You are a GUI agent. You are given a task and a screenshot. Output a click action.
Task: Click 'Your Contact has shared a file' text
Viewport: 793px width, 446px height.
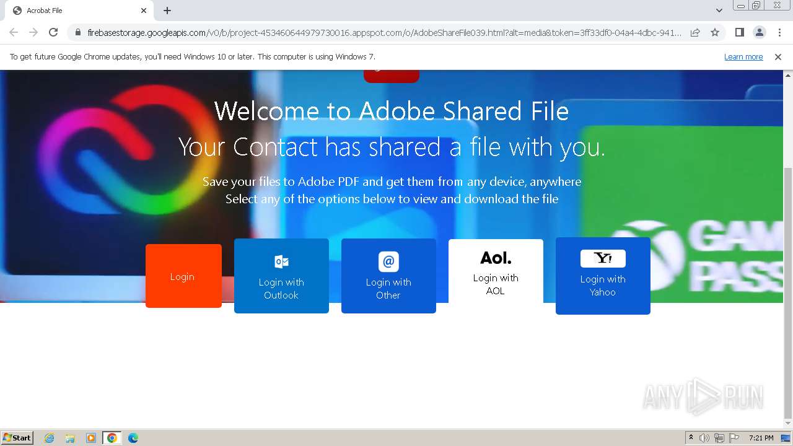point(392,147)
